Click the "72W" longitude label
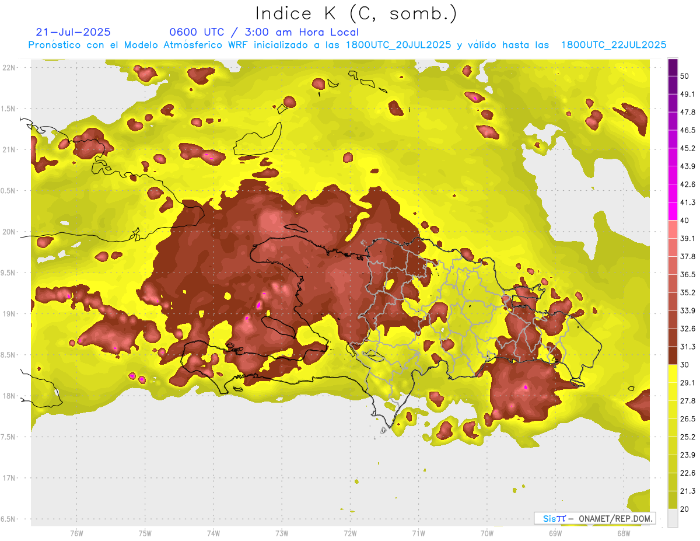Image resolution: width=700 pixels, height=541 pixels. [x=351, y=533]
